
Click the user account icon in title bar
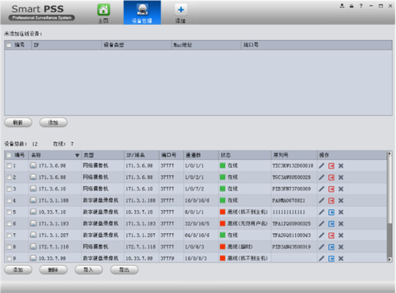tap(342, 5)
